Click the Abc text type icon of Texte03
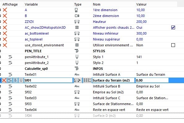This screenshot has height=123, width=184. (77, 98)
